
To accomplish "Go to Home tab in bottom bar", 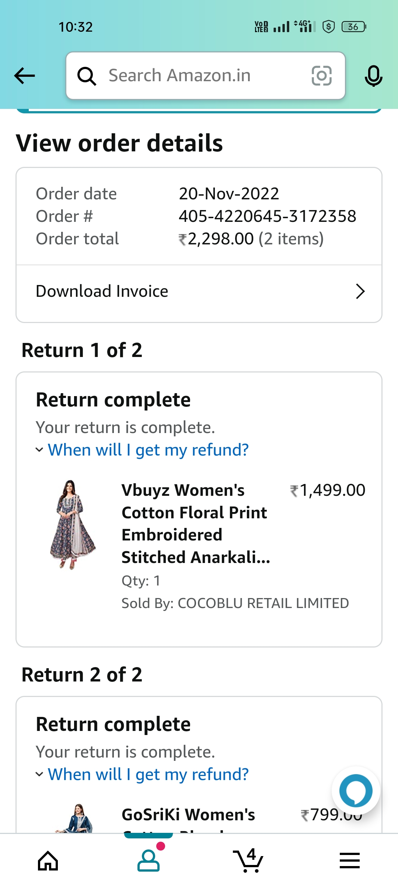I will coord(48,861).
